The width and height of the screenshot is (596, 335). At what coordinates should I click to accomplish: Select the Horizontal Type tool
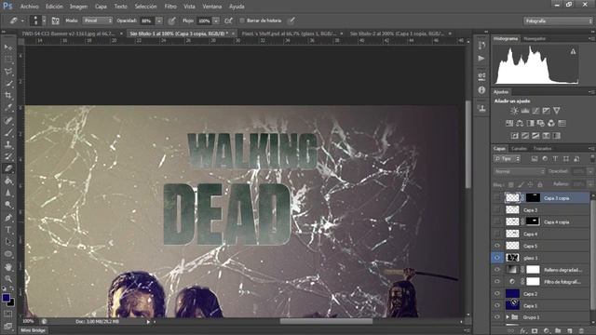point(8,230)
